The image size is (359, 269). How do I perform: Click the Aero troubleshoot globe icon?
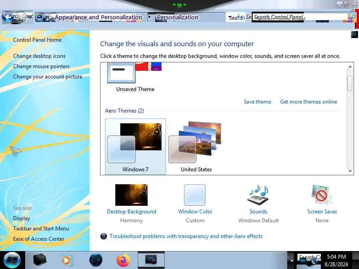pos(104,236)
